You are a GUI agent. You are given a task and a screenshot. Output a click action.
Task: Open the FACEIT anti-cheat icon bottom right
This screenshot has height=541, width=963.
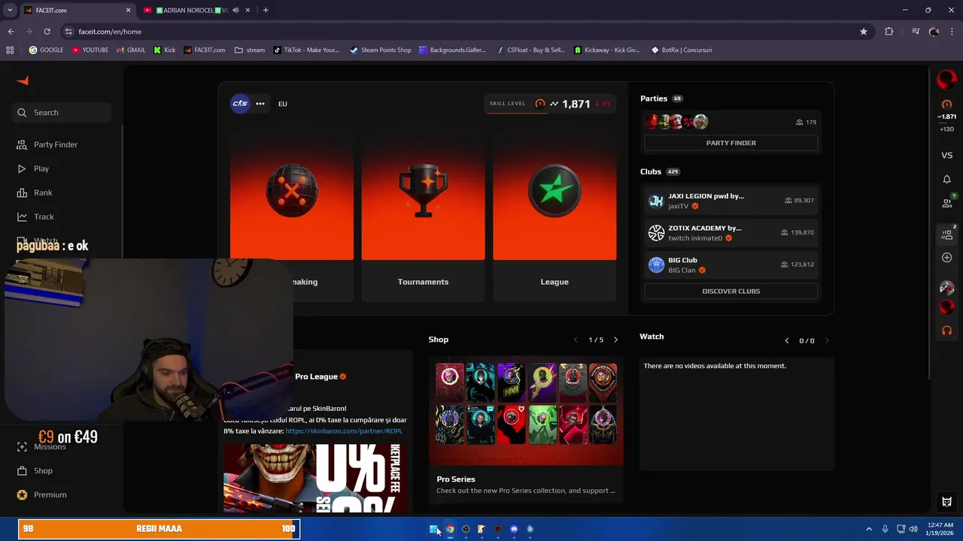pyautogui.click(x=946, y=502)
